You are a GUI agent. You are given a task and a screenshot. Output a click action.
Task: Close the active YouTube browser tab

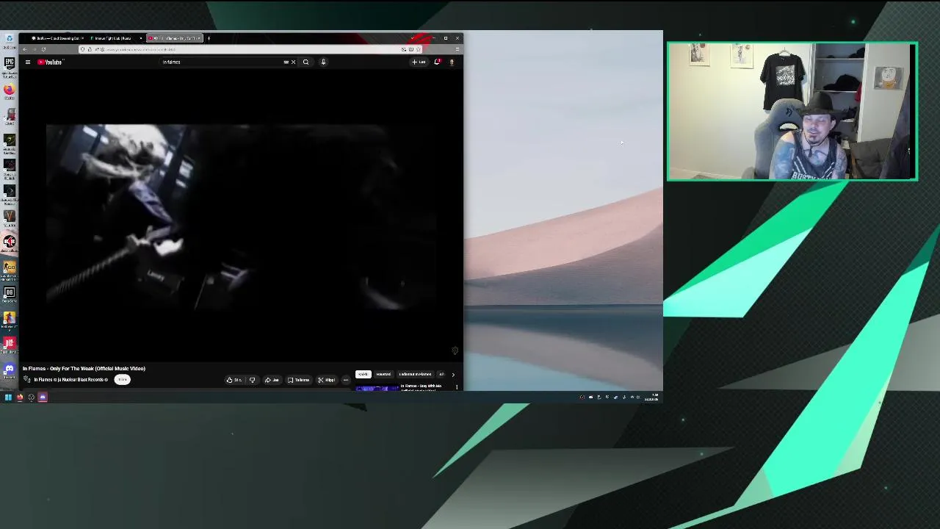(199, 38)
